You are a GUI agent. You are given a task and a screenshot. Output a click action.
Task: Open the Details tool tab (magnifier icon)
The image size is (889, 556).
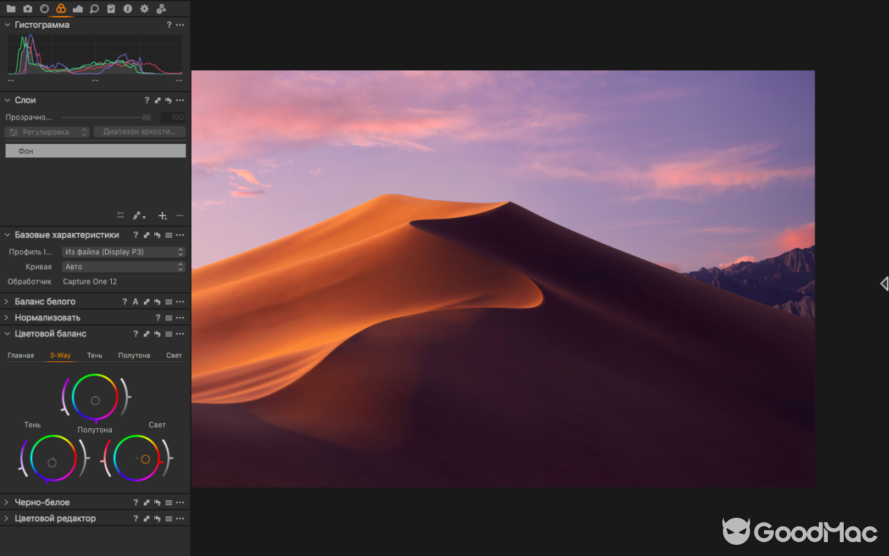(94, 9)
